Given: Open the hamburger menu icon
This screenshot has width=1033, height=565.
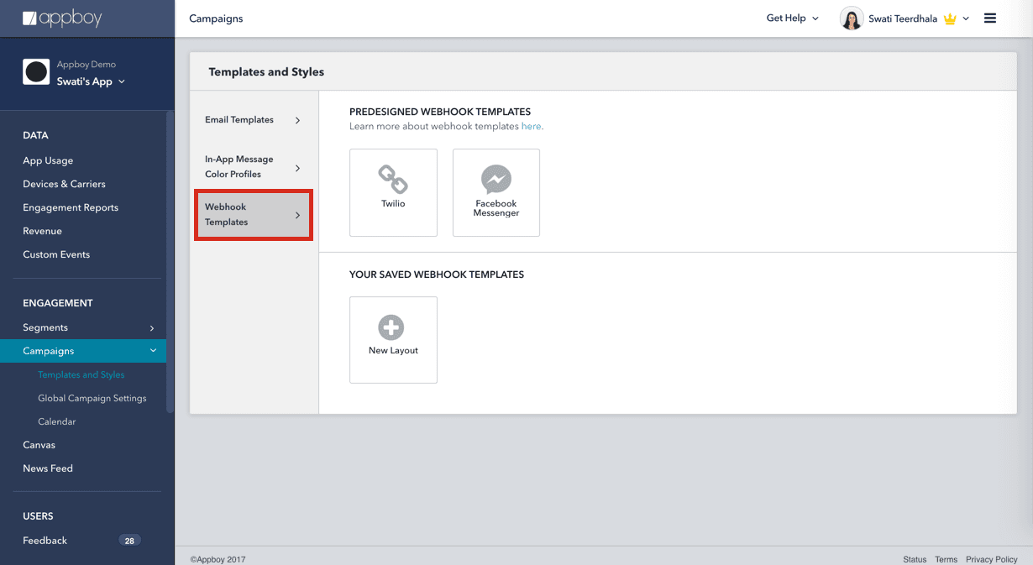Looking at the screenshot, I should (x=990, y=18).
